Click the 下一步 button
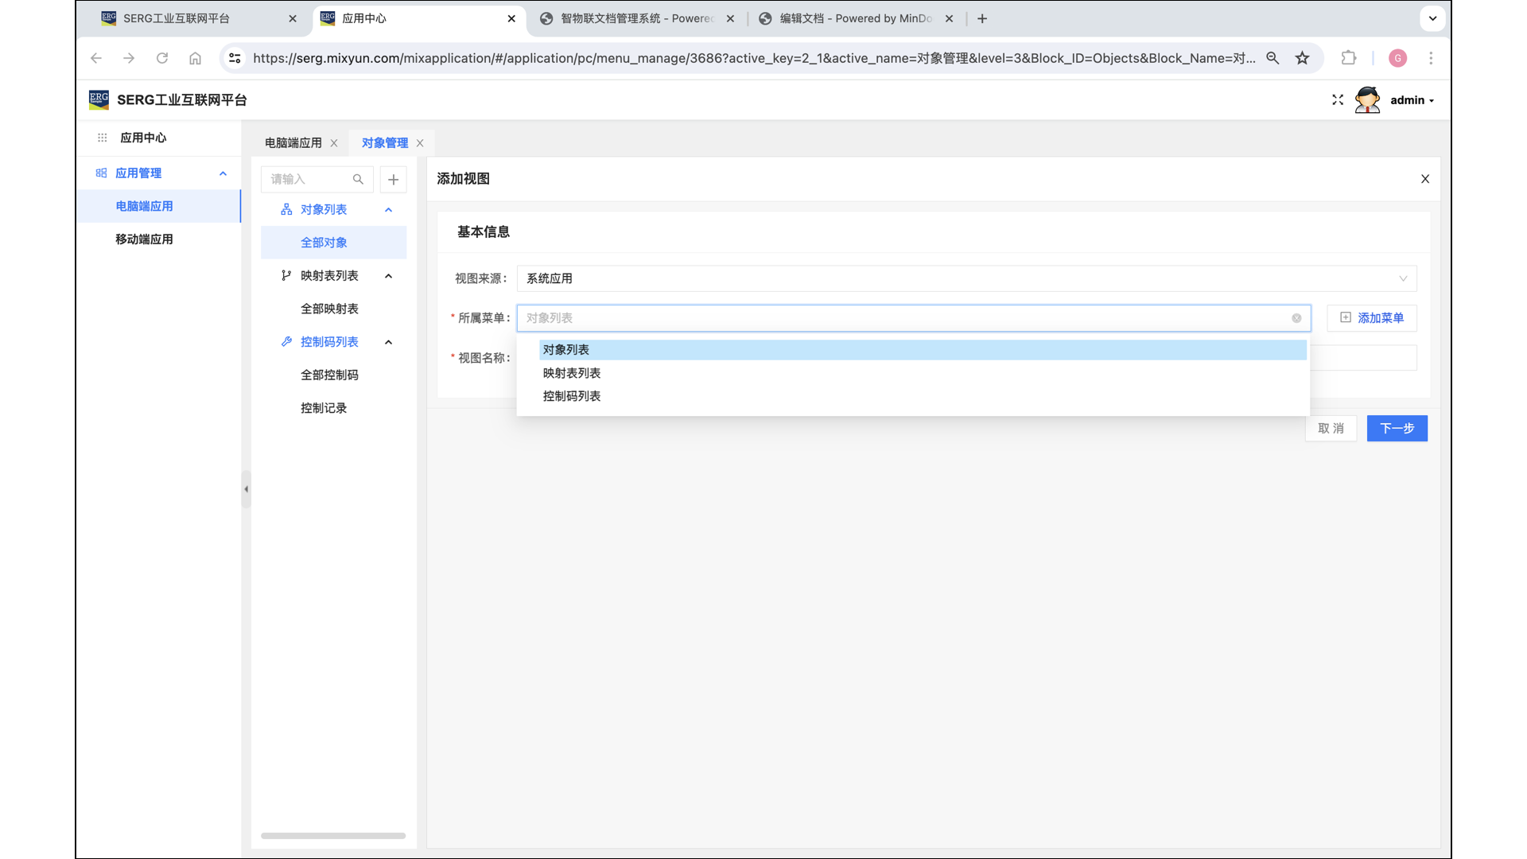 pyautogui.click(x=1397, y=429)
